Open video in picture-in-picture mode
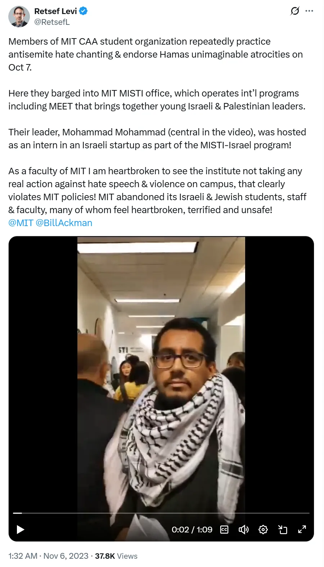 click(283, 530)
